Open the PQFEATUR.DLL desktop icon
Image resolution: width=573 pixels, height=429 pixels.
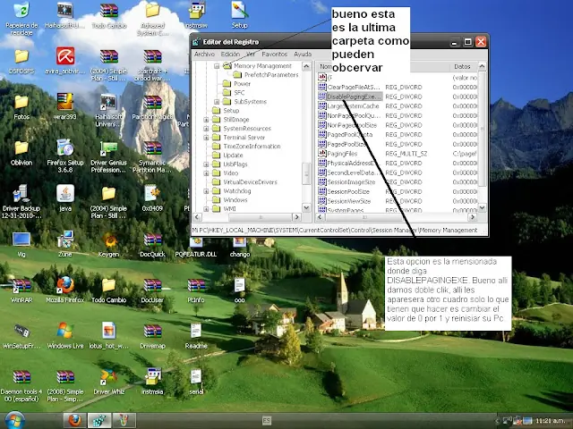coord(196,248)
